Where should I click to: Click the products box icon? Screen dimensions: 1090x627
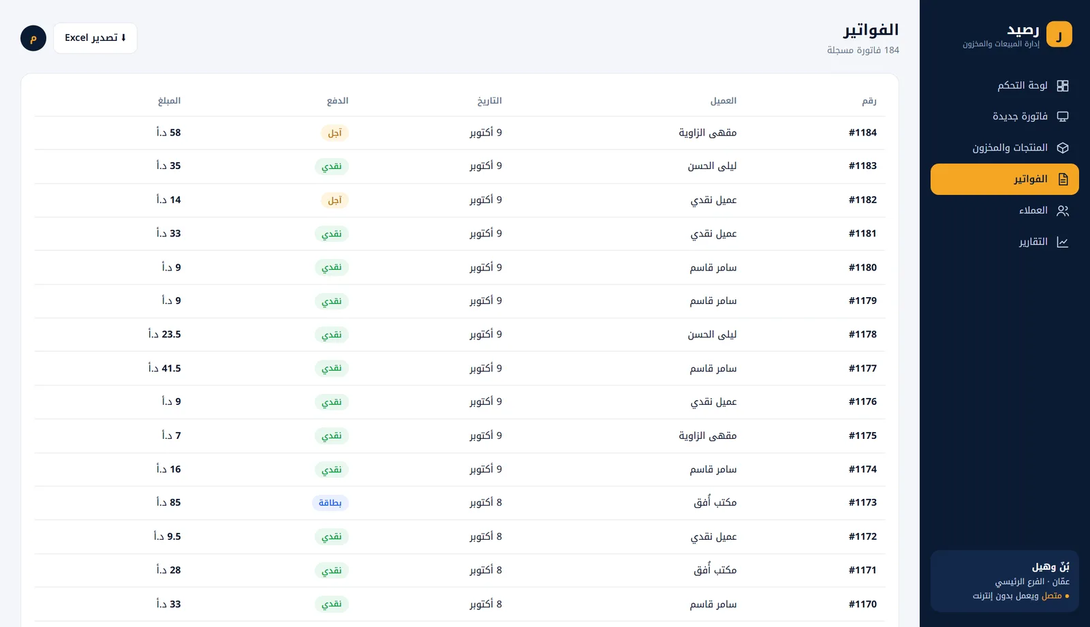(x=1063, y=148)
